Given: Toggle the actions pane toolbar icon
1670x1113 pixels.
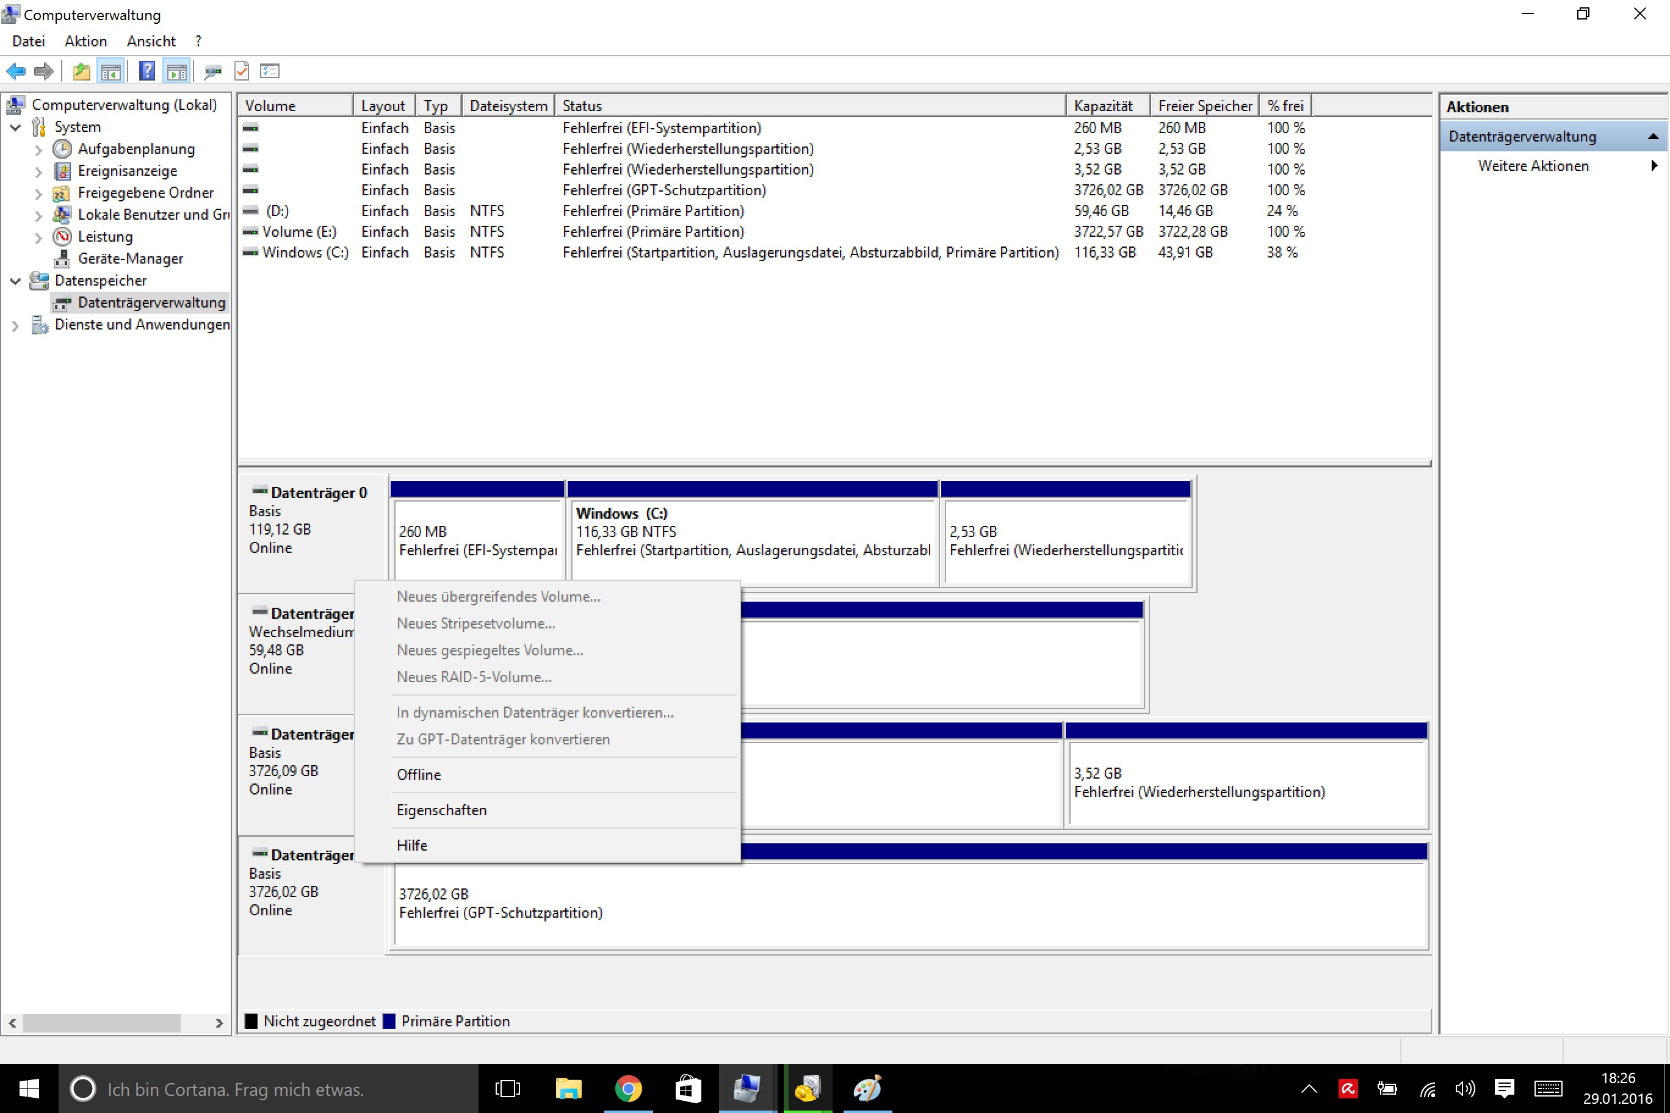Looking at the screenshot, I should (176, 71).
